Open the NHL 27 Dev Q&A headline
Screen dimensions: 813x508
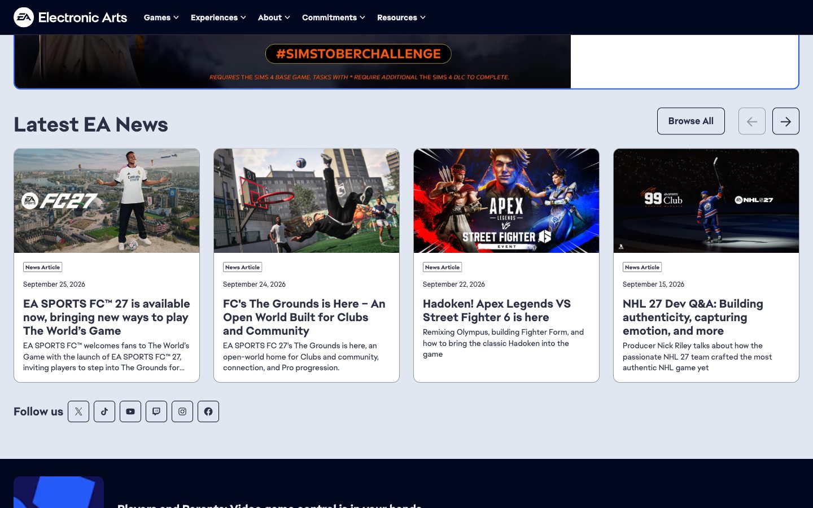(693, 317)
